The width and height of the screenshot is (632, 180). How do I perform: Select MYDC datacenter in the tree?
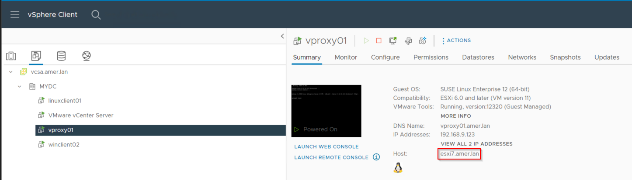[48, 86]
